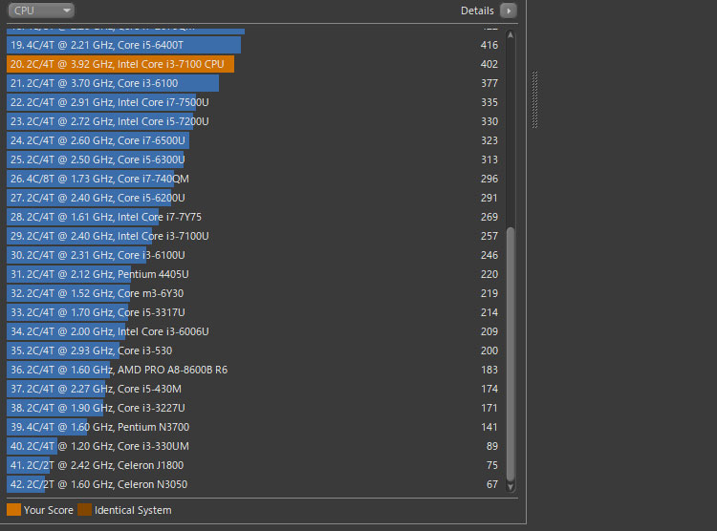The height and width of the screenshot is (531, 717).
Task: Click the vertical scrollbar thumb
Action: (511, 353)
